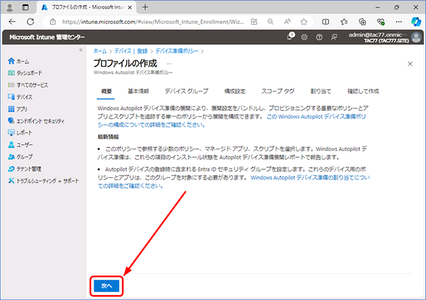Select the 構成設定 tab
The image size is (426, 300).
(x=235, y=91)
